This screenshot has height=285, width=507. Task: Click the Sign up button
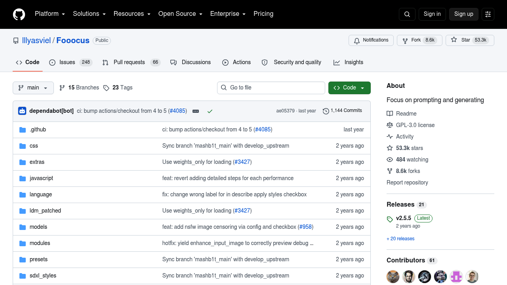point(464,14)
